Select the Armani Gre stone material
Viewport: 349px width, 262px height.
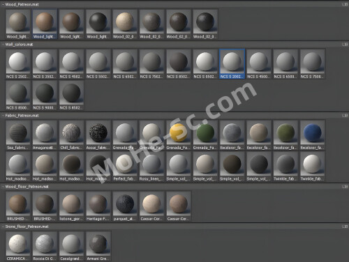(98, 246)
